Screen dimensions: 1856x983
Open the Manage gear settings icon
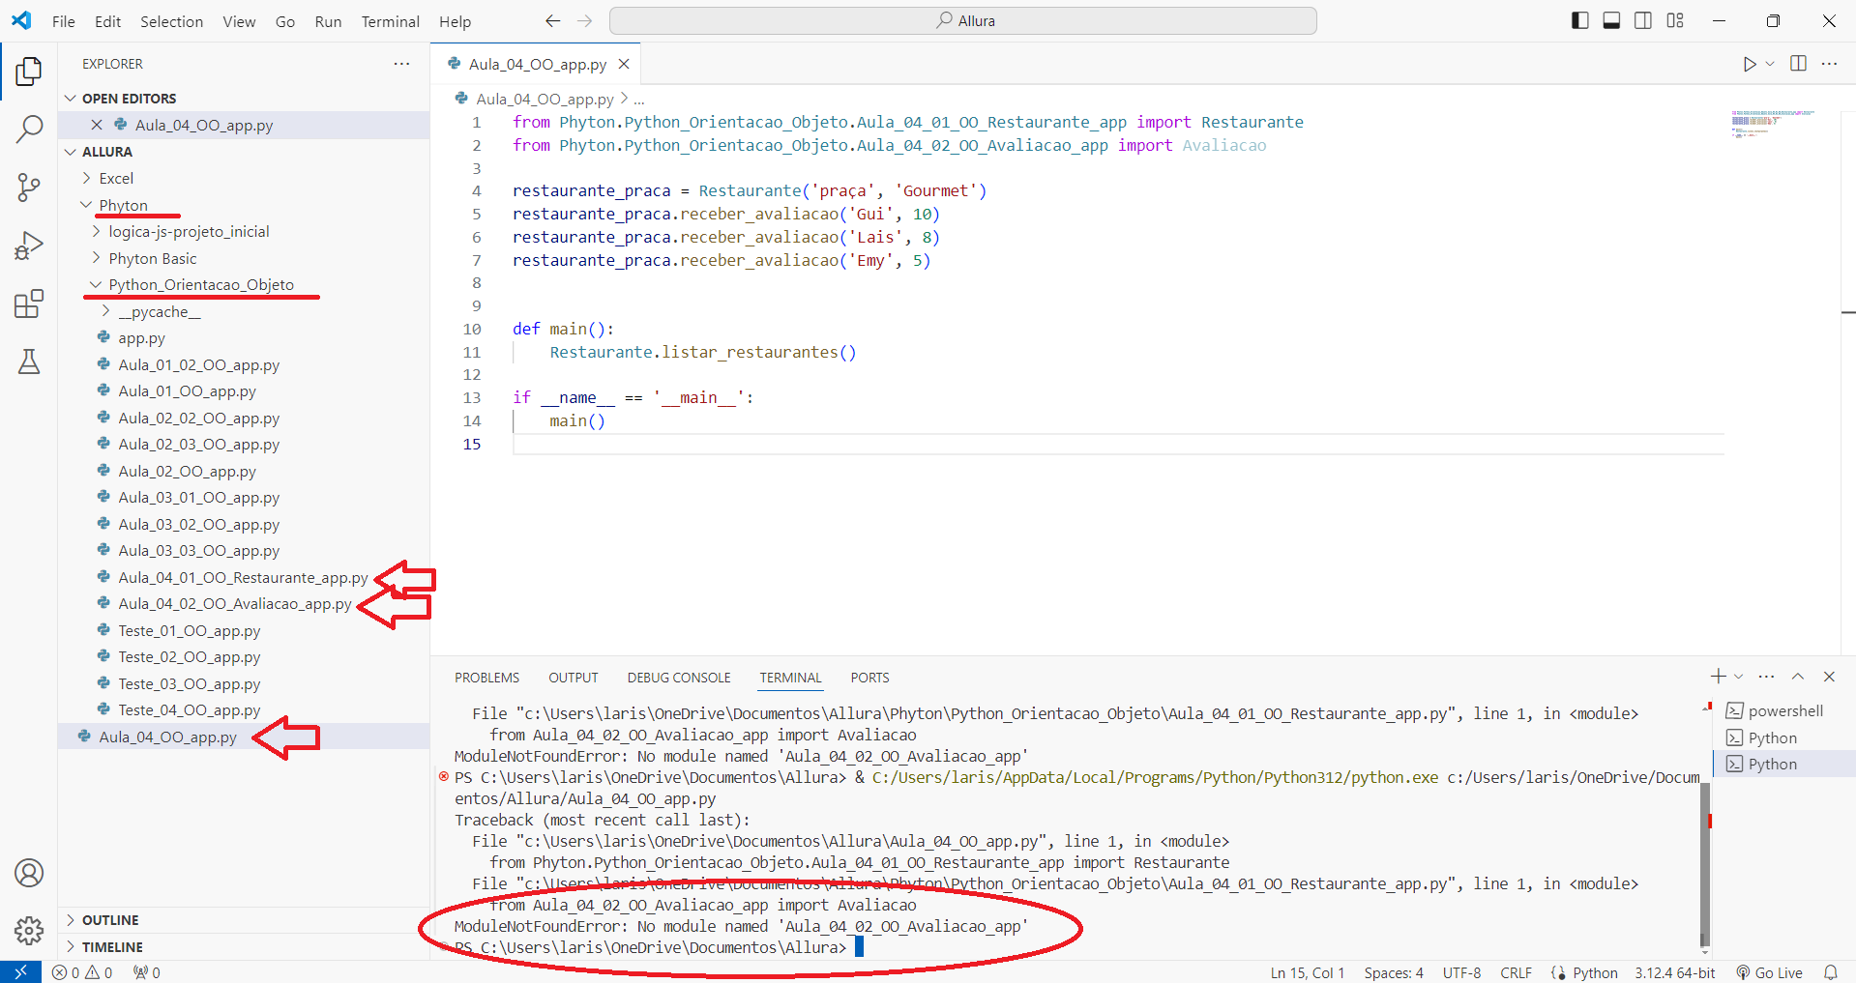coord(29,931)
